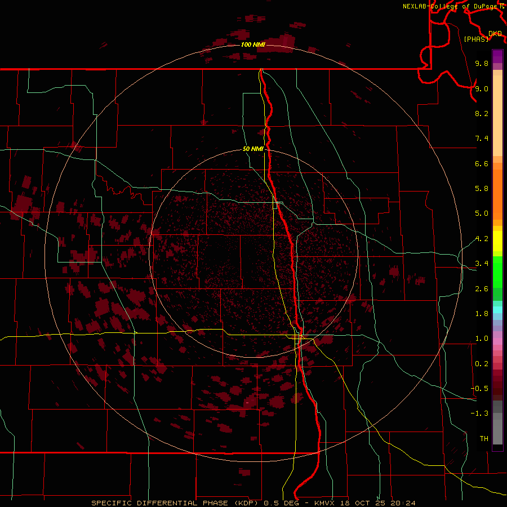Click the 2.6 scale value
Screen dimensions: 507x507
click(482, 289)
